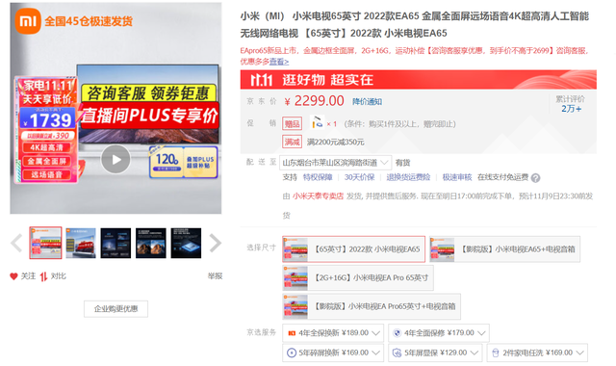Viewport: 616px width, 366px height.
Task: Expand the 4年全面保修 ¥179.00 dropdown
Action: 439,333
